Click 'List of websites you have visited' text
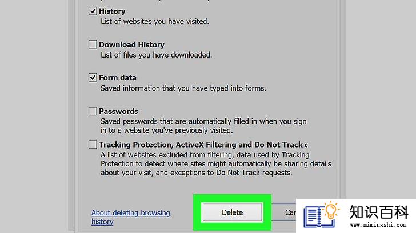 coord(155,22)
